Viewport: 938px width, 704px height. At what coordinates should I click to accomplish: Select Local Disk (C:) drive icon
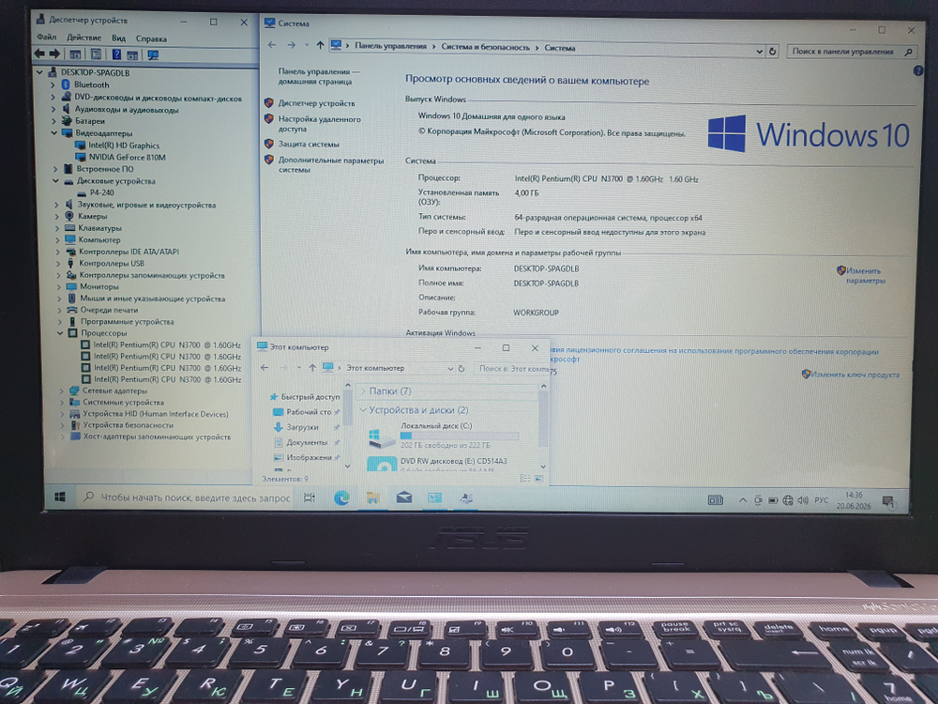[381, 438]
